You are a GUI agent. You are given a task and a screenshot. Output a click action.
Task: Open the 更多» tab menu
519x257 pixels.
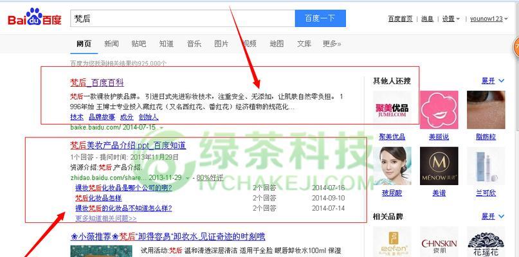click(x=332, y=44)
